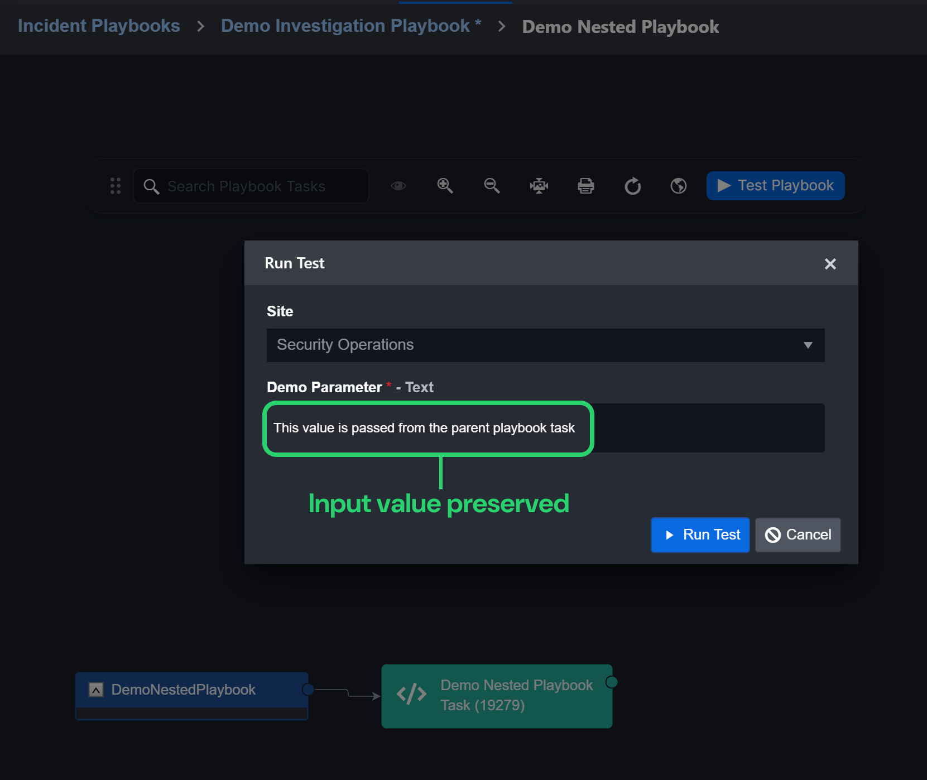The image size is (927, 780).
Task: Click the zoom in magnifier icon
Action: [x=445, y=186]
